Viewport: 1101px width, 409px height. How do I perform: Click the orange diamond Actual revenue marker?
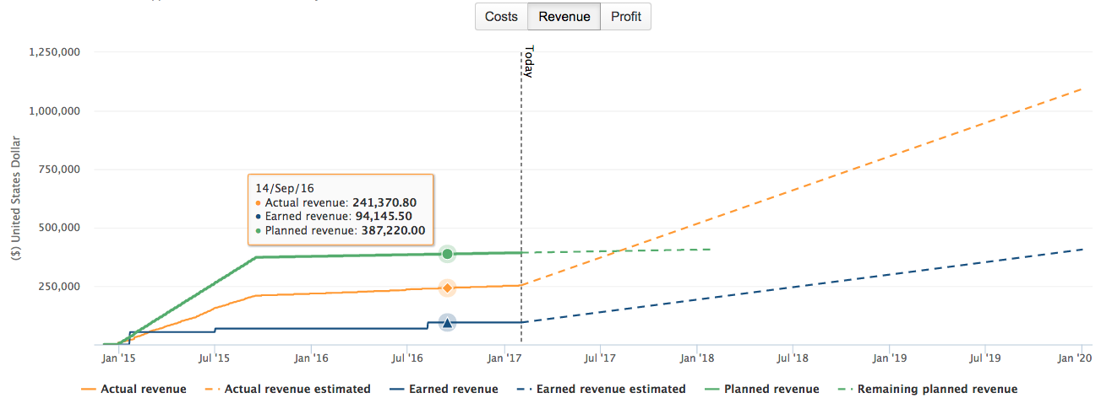(447, 288)
